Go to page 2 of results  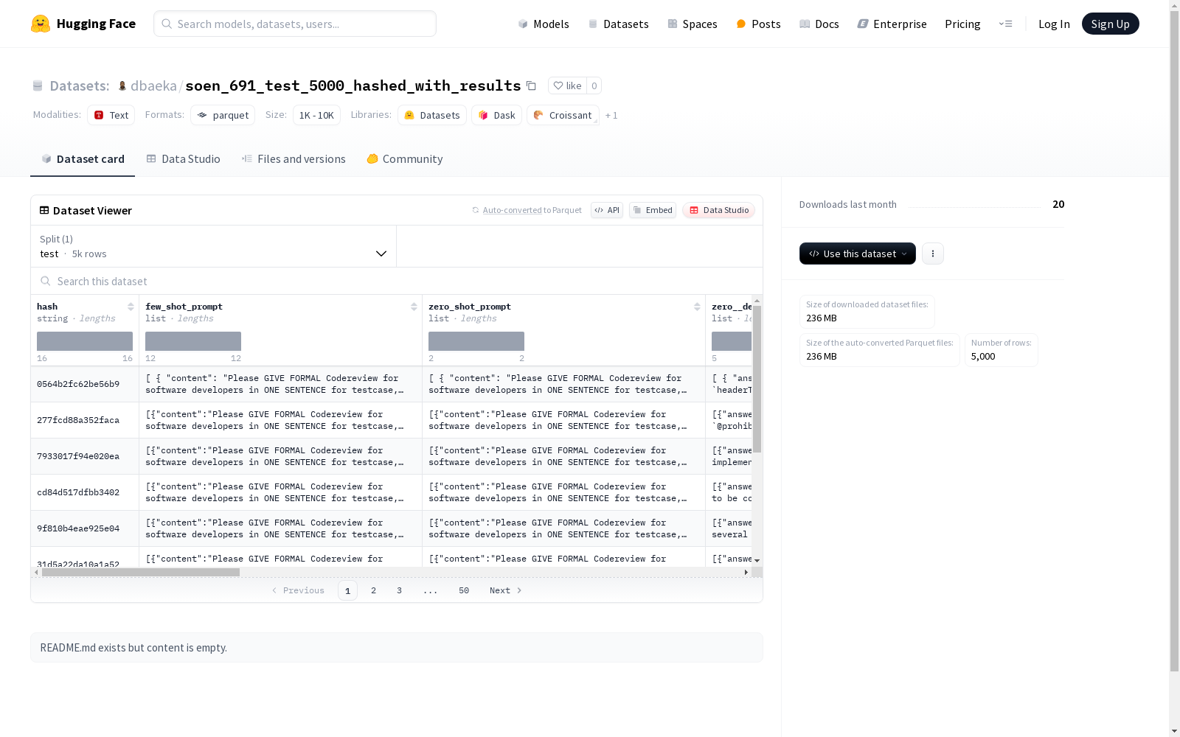pyautogui.click(x=374, y=590)
